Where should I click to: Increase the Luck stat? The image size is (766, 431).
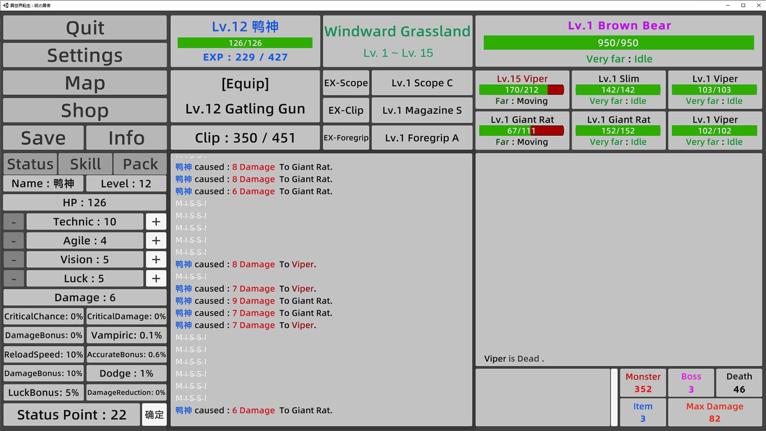(x=156, y=278)
